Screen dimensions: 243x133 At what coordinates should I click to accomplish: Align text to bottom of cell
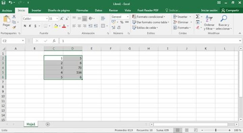[85, 19]
